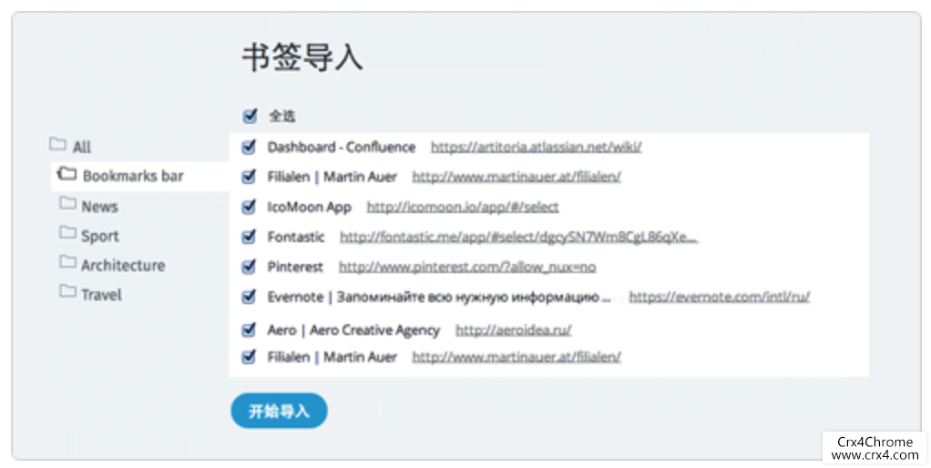Toggle the Pinterest bookmark checkbox
The image size is (931, 468).
250,267
